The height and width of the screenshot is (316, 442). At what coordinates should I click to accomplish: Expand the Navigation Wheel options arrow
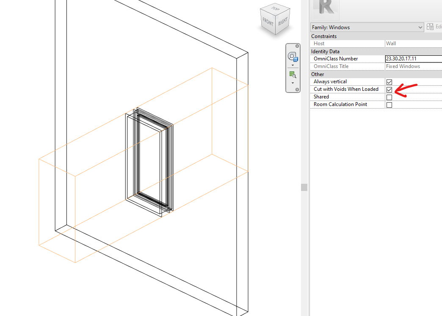(293, 65)
